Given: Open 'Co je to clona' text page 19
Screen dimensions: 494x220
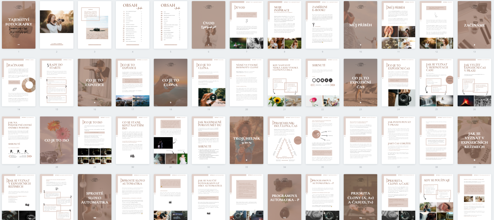Looking at the screenshot, I should pyautogui.click(x=209, y=83).
